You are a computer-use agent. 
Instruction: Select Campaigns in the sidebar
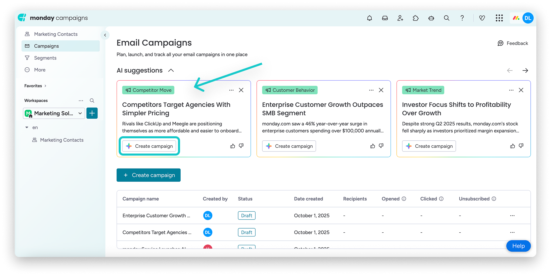point(61,46)
